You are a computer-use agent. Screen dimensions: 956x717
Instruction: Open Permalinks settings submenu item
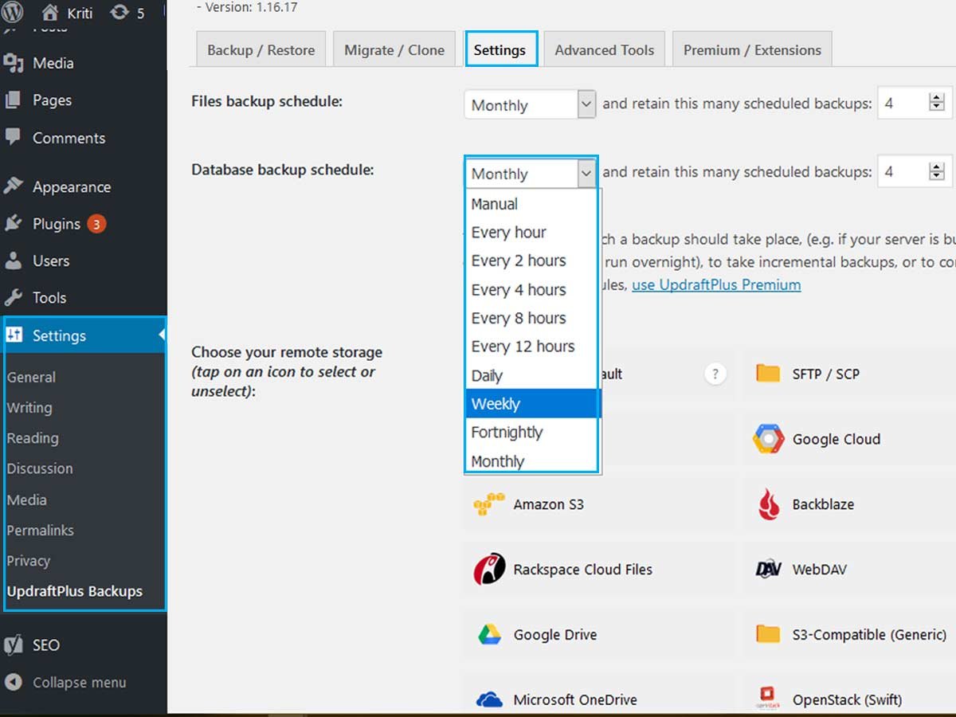pos(41,530)
